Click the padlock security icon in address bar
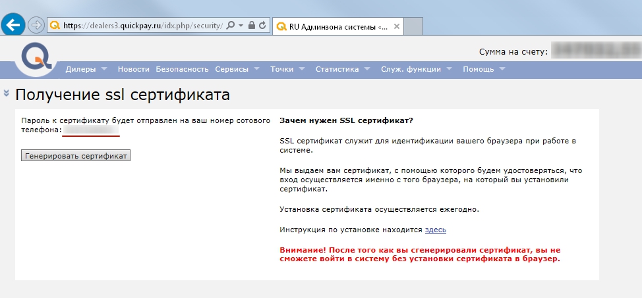 tap(251, 26)
